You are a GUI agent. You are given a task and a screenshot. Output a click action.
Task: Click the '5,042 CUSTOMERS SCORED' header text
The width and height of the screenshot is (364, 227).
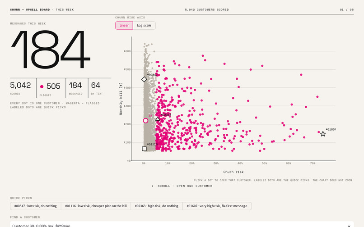207,10
